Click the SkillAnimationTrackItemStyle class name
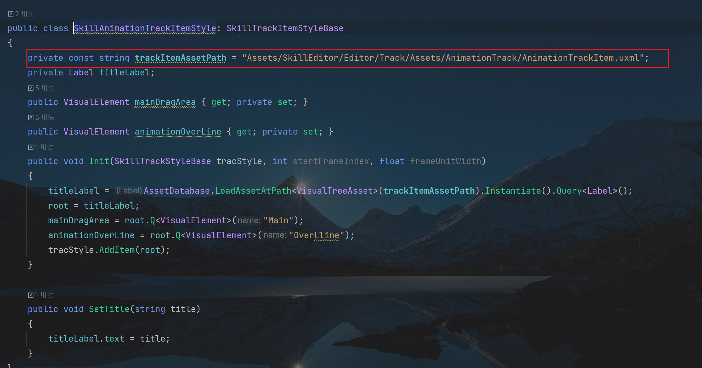This screenshot has width=702, height=368. click(x=145, y=28)
